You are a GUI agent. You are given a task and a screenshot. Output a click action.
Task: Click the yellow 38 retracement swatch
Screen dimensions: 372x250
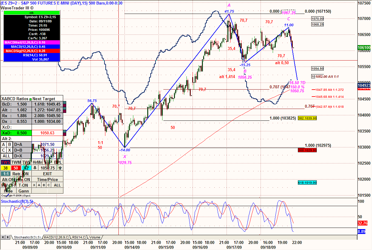(x=5, y=168)
